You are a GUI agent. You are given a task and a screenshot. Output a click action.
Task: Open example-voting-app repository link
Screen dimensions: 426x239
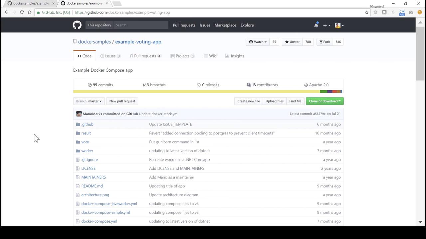[x=138, y=42]
